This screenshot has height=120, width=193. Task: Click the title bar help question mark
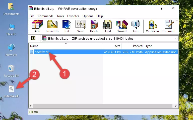161,8
